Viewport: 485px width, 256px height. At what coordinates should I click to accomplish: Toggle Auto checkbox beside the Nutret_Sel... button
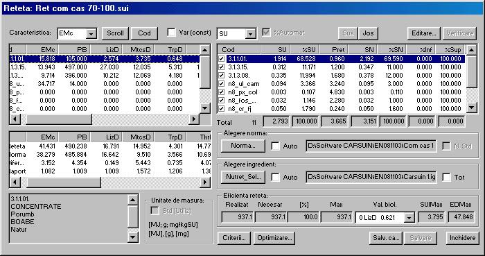[x=275, y=177]
